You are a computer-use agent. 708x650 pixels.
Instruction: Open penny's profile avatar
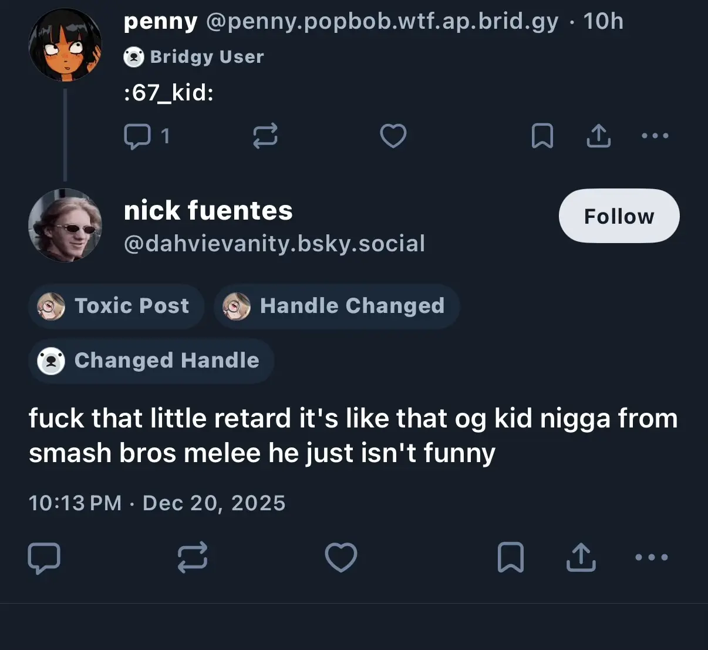pos(65,45)
